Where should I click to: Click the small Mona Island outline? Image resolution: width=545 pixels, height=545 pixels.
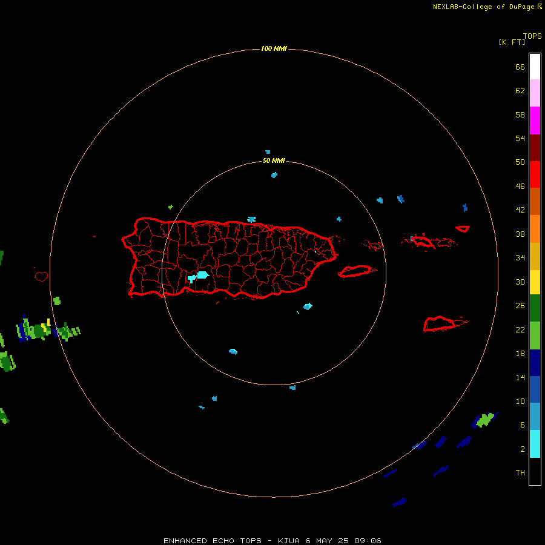[41, 276]
